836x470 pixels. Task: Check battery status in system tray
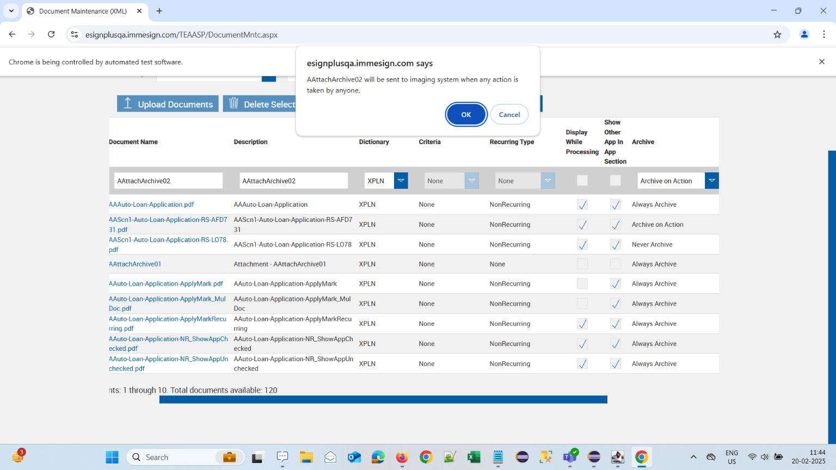point(778,457)
